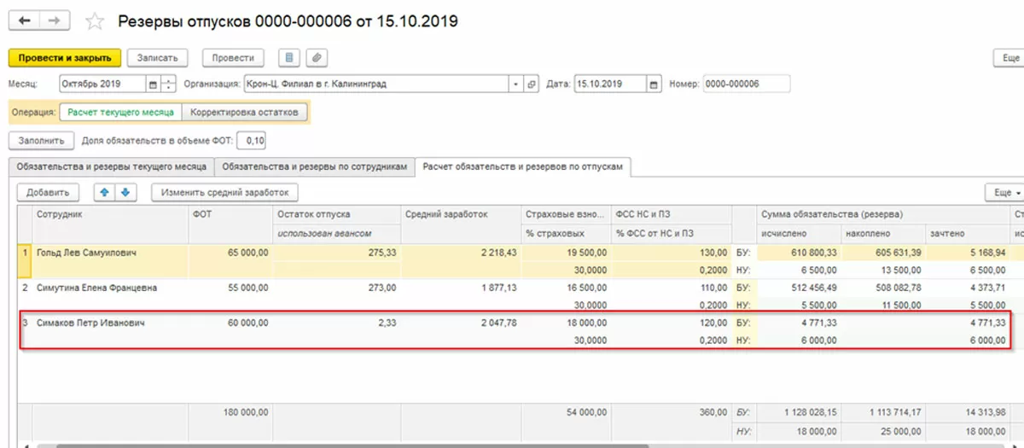The width and height of the screenshot is (1024, 448).
Task: Select the Расчет текущего месяца operation
Action: pos(120,112)
